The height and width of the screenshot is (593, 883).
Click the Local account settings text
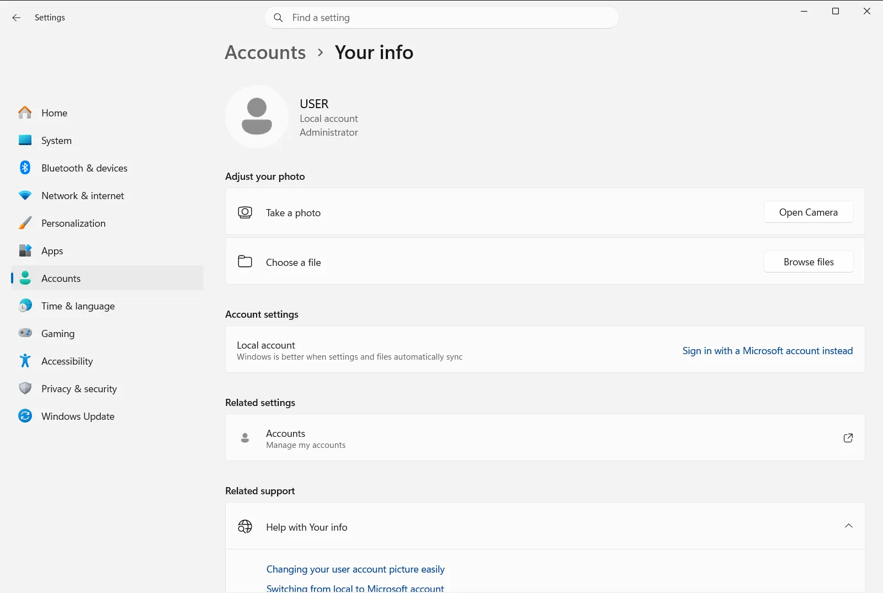pyautogui.click(x=266, y=345)
